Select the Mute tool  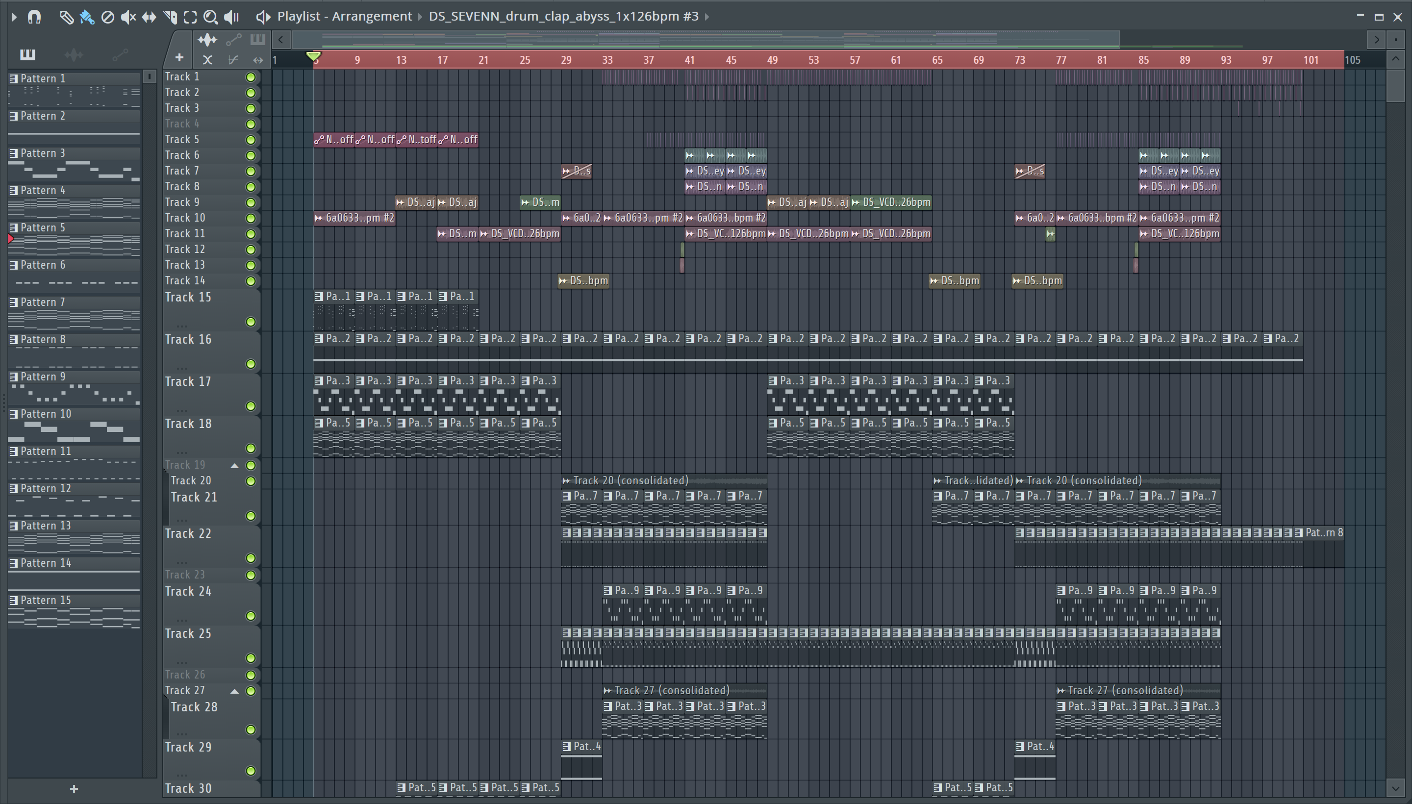tap(128, 17)
